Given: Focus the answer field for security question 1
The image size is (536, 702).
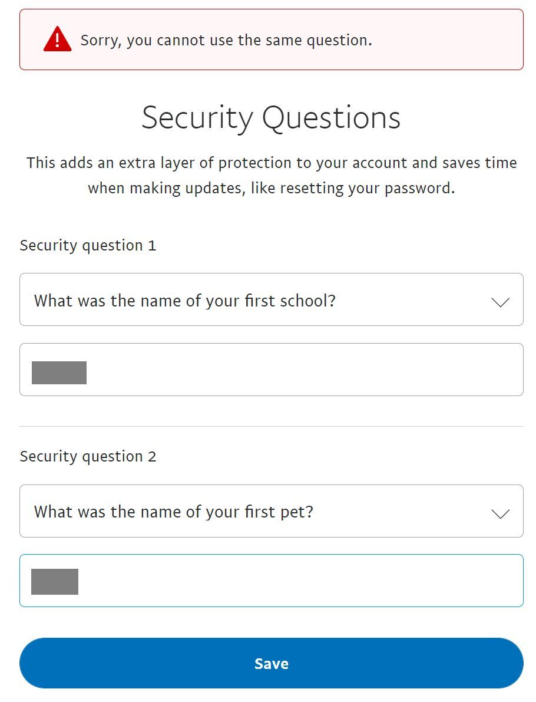Looking at the screenshot, I should [x=271, y=370].
